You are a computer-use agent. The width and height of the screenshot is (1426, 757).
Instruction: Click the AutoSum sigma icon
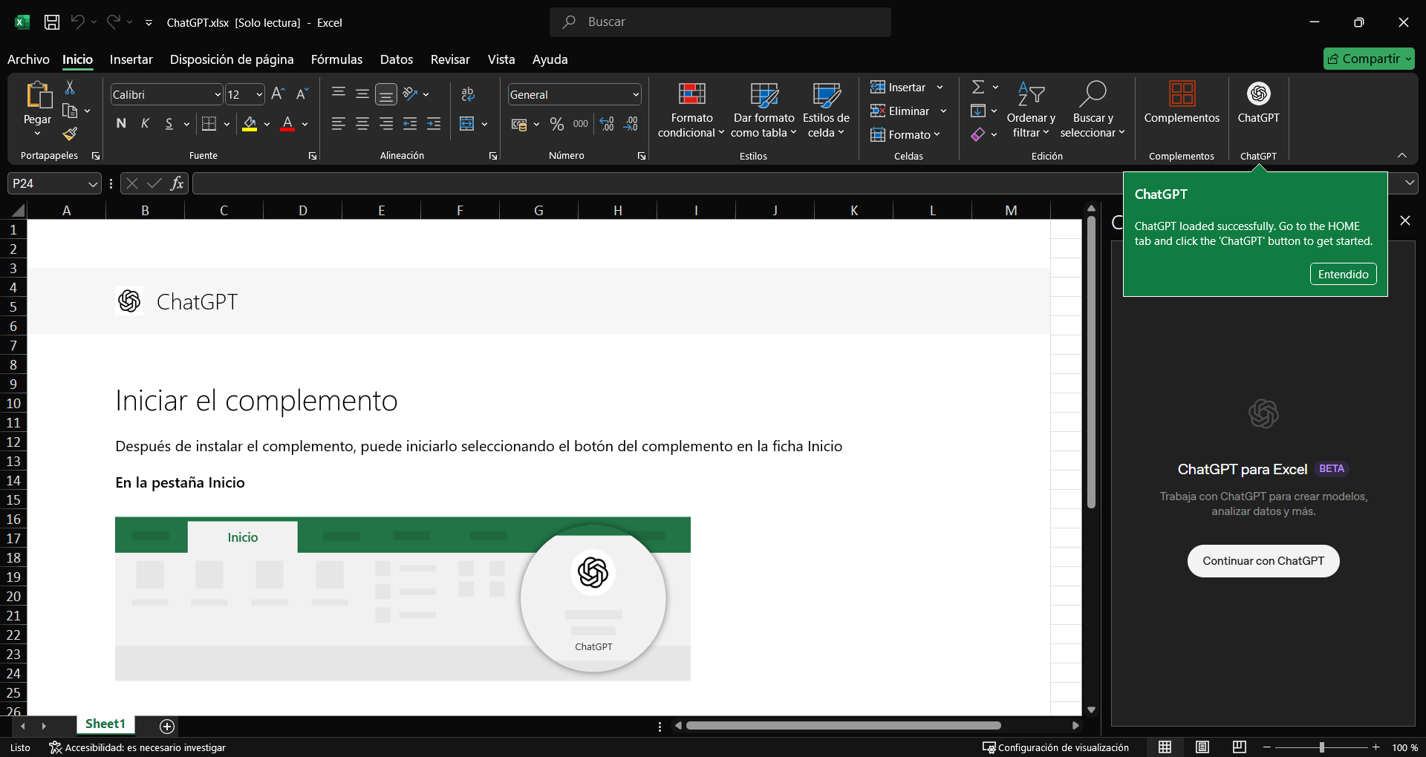(978, 88)
